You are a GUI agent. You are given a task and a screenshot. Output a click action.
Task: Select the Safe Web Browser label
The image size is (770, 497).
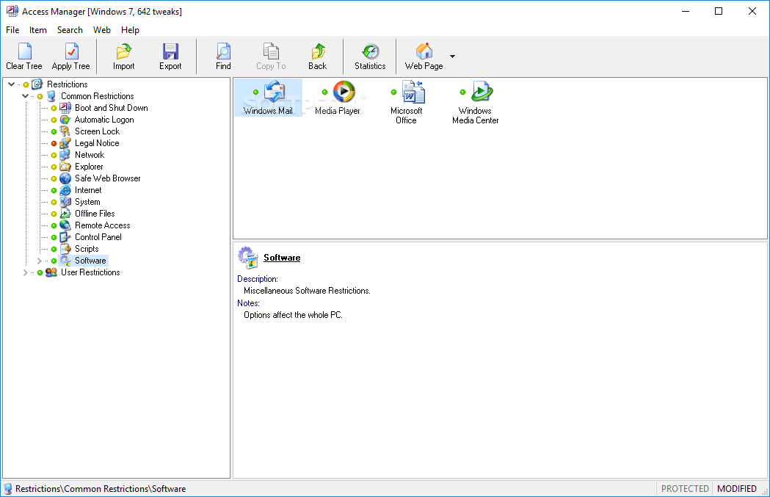click(x=108, y=178)
